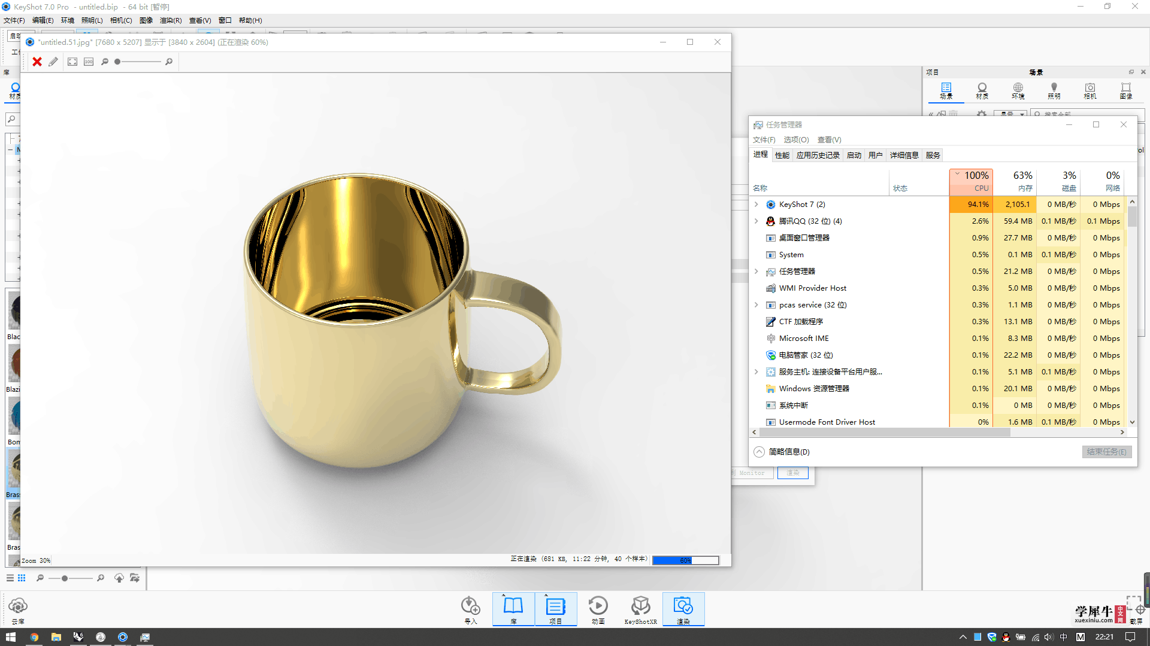Click the library thumbnail zoom-in magnifier
The height and width of the screenshot is (646, 1150).
click(x=101, y=578)
